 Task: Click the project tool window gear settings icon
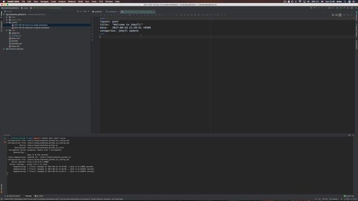(85, 11)
